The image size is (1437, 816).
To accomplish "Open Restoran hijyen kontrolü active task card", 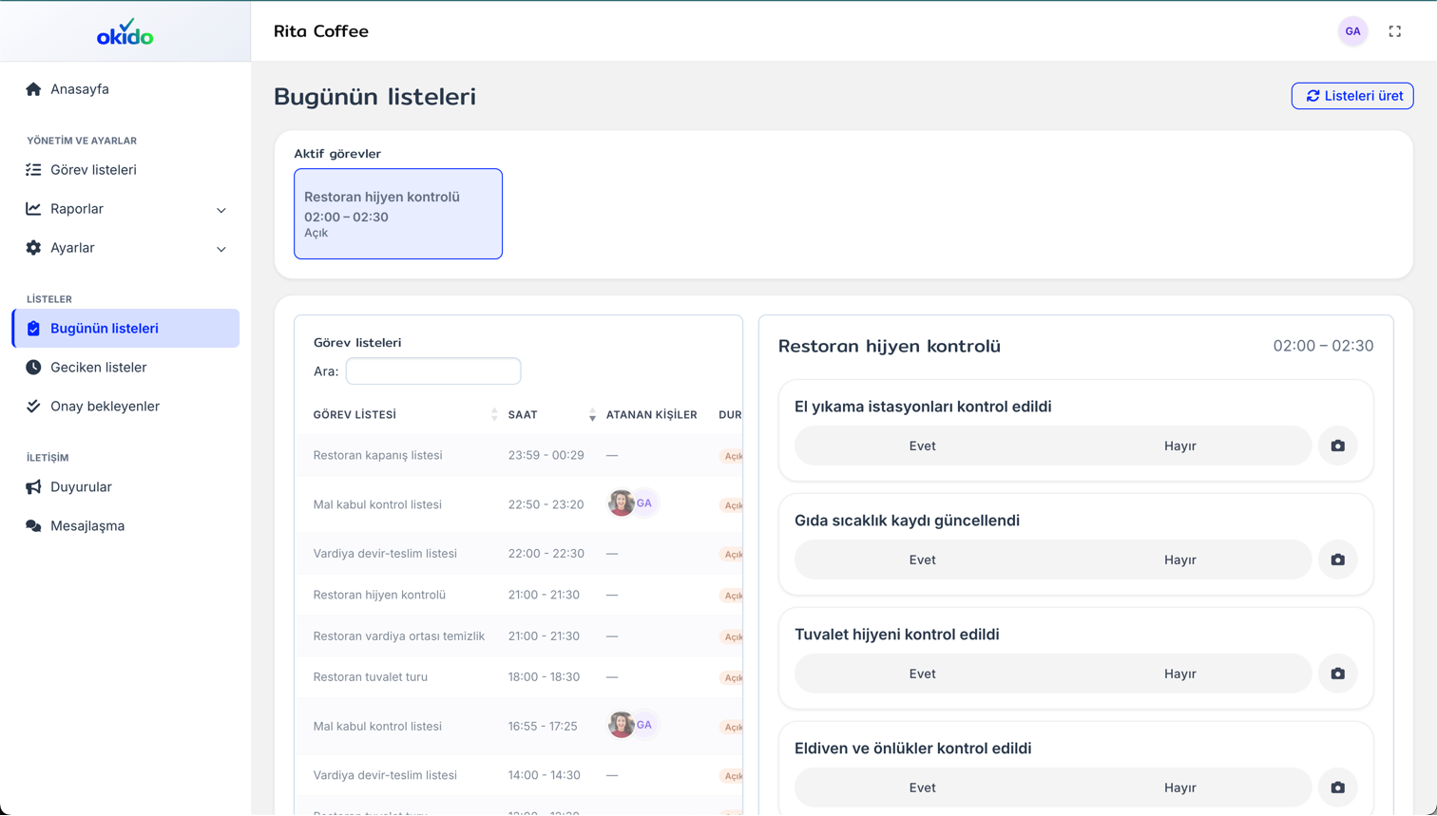I will click(398, 214).
